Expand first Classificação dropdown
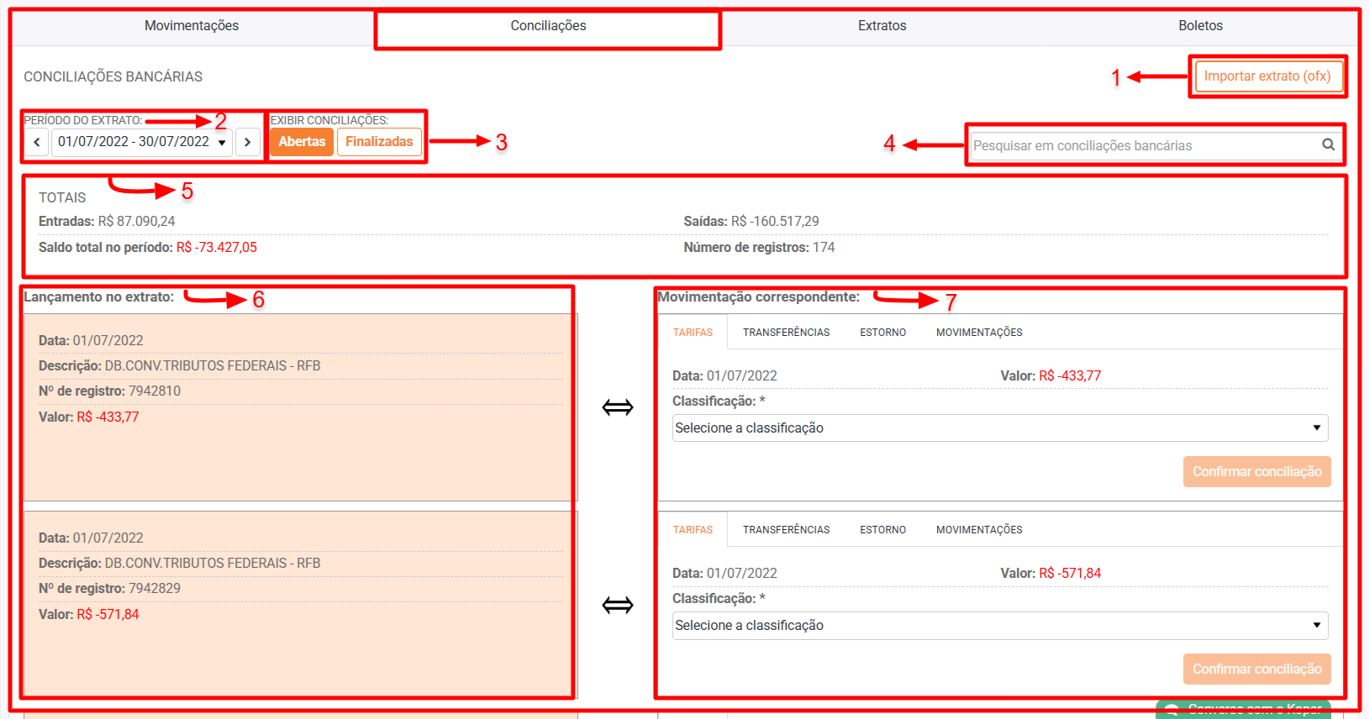 (999, 428)
